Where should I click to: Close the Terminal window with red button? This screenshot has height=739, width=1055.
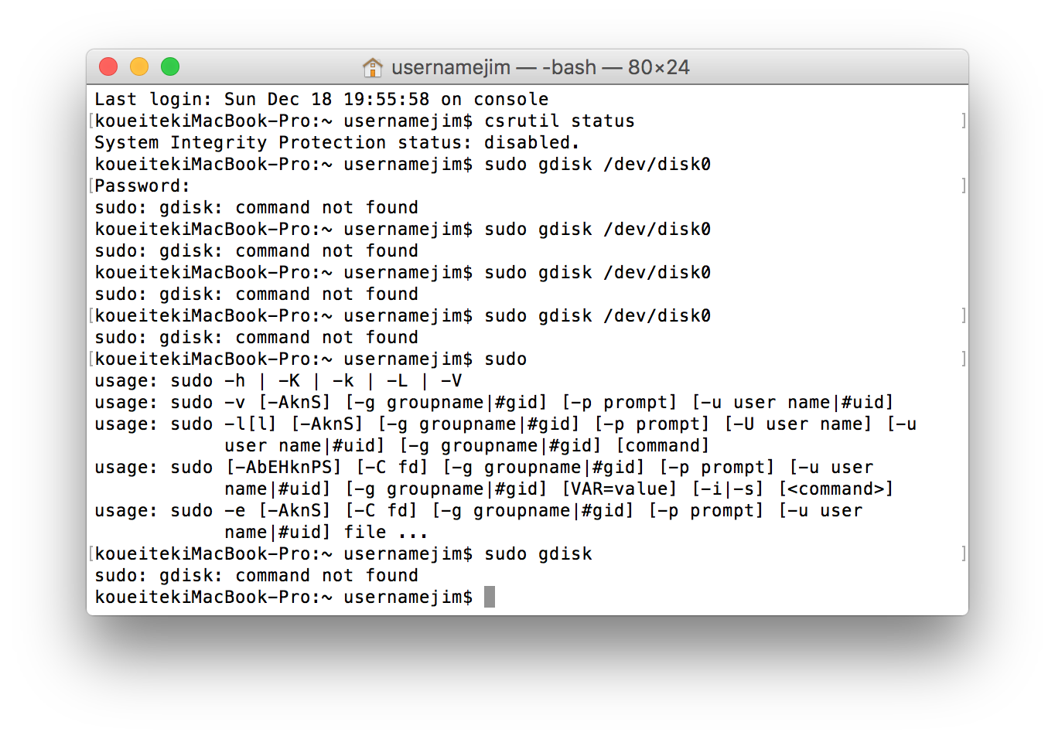click(108, 67)
